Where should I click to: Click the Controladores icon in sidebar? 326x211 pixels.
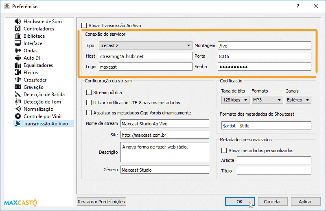pyautogui.click(x=18, y=29)
